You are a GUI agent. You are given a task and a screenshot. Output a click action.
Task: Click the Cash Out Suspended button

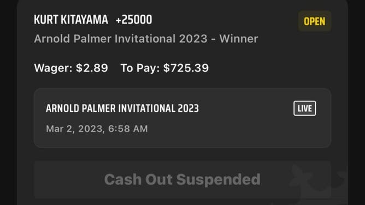tap(182, 179)
